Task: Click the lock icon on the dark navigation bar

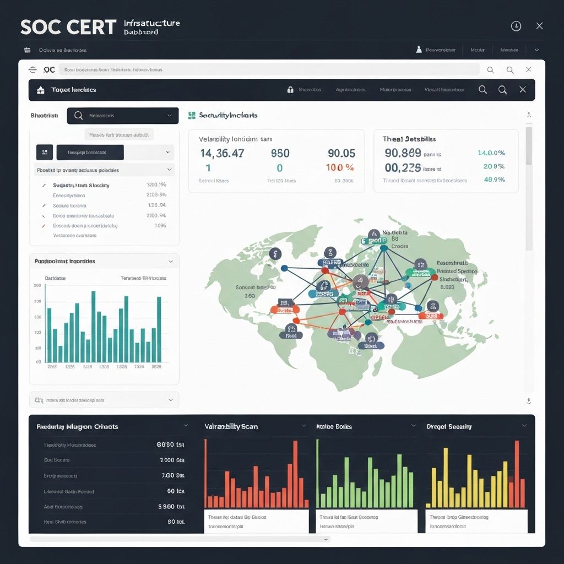Action: tap(290, 89)
